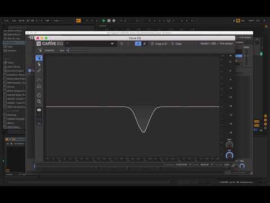Image resolution: width=270 pixels, height=203 pixels.
Task: Click the orange ring icon at the bottom left of Bitwig
Action: (8, 170)
